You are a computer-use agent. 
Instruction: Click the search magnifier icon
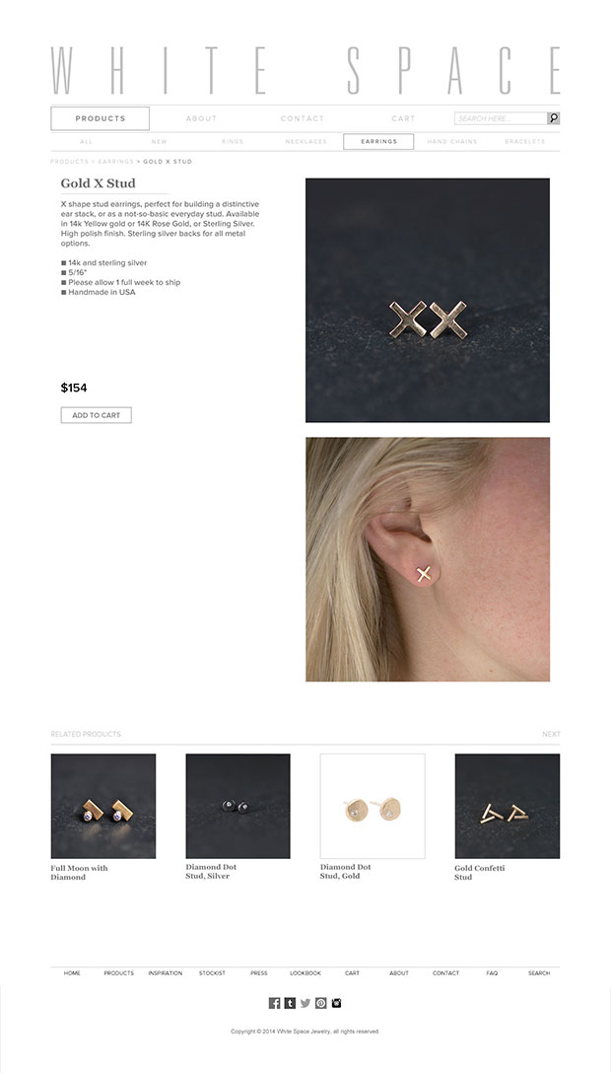(554, 118)
